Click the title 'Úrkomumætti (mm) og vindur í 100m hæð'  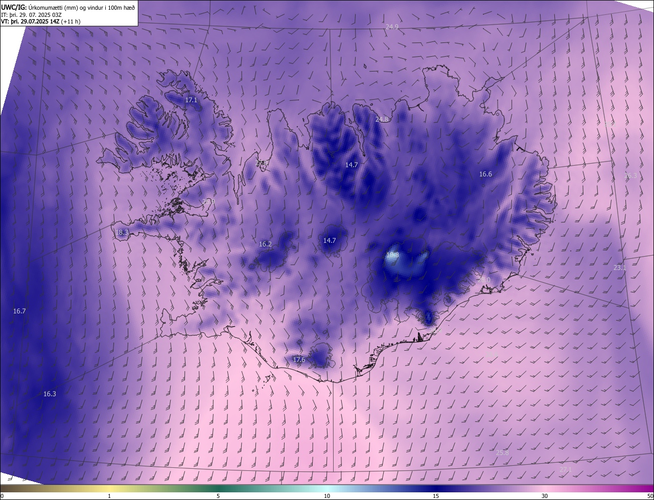point(82,7)
